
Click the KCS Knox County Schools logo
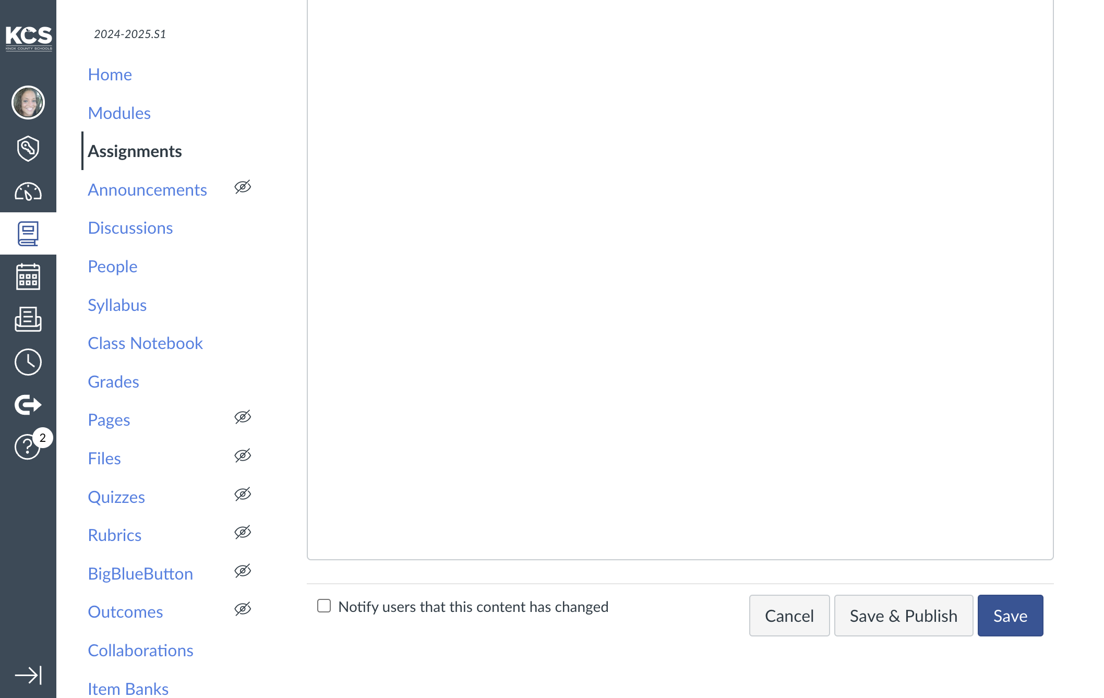[29, 38]
